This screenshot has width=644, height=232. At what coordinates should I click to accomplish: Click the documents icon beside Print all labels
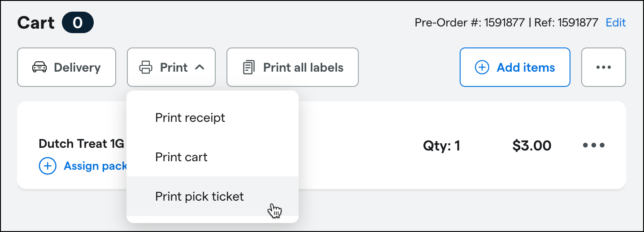tap(248, 68)
